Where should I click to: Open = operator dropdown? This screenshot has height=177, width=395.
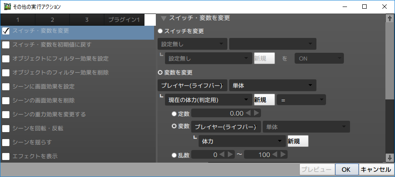tap(301, 100)
